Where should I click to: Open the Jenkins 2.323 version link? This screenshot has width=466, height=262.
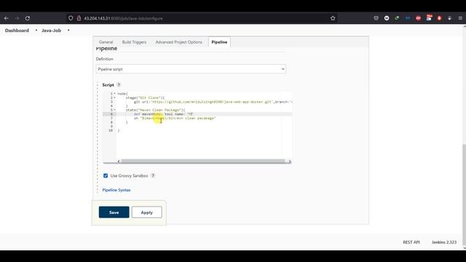pyautogui.click(x=444, y=242)
